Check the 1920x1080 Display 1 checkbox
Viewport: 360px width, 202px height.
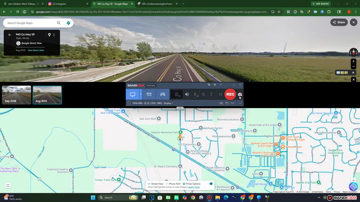click(129, 103)
